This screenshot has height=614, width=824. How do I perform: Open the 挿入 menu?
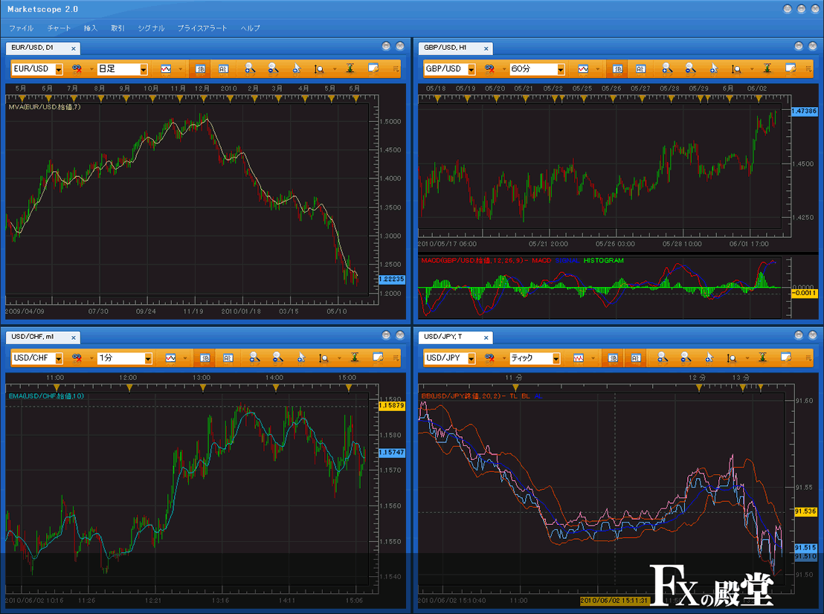pos(91,28)
